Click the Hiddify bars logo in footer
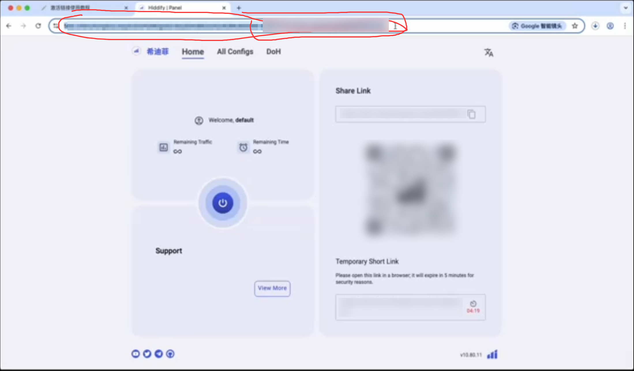634x371 pixels. (x=492, y=354)
